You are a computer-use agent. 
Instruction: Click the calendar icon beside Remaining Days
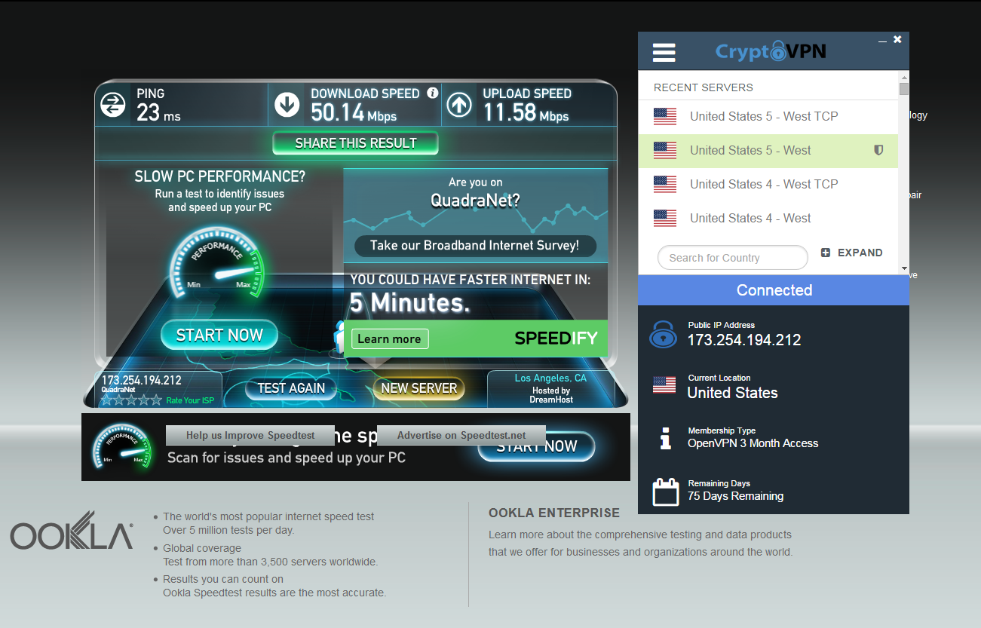[x=665, y=491]
